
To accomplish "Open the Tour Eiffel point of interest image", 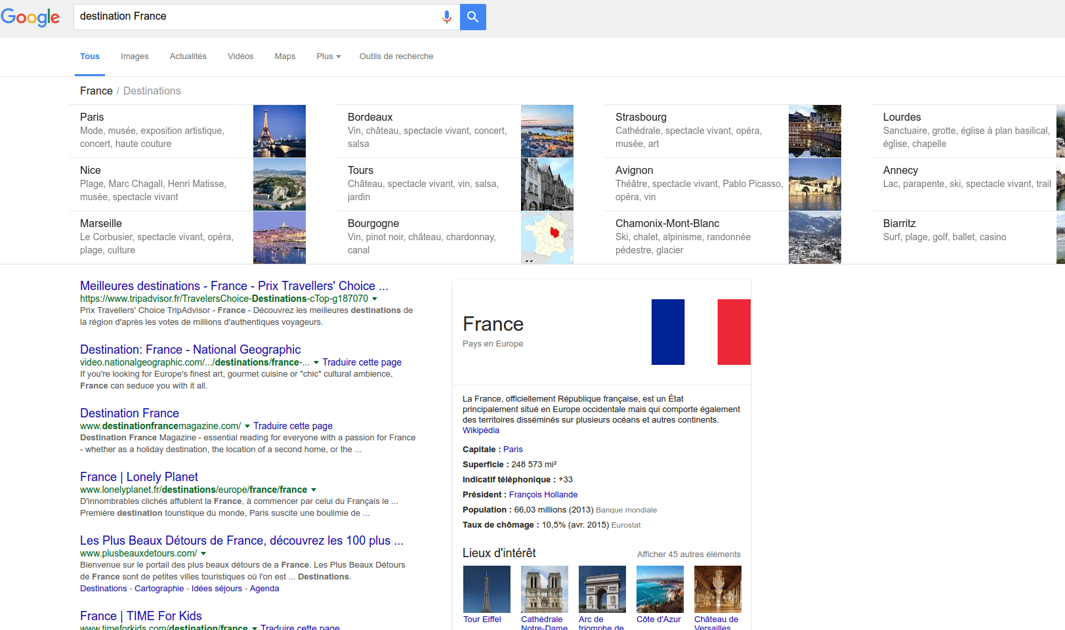I will (487, 589).
